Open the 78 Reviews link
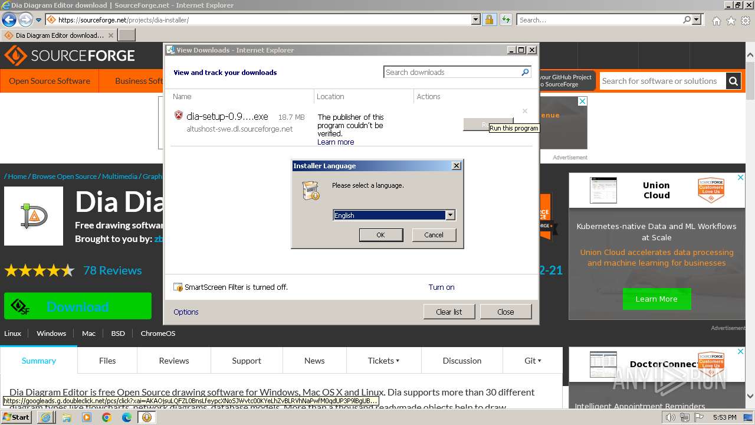Viewport: 755px width, 425px height. tap(113, 270)
